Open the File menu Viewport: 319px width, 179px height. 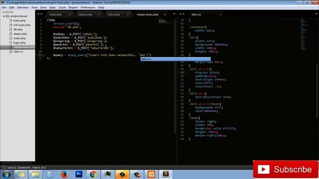[x=4, y=7]
